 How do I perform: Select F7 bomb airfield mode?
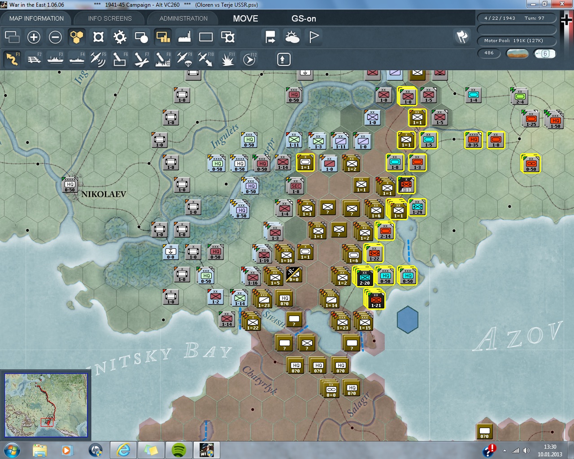coord(141,59)
